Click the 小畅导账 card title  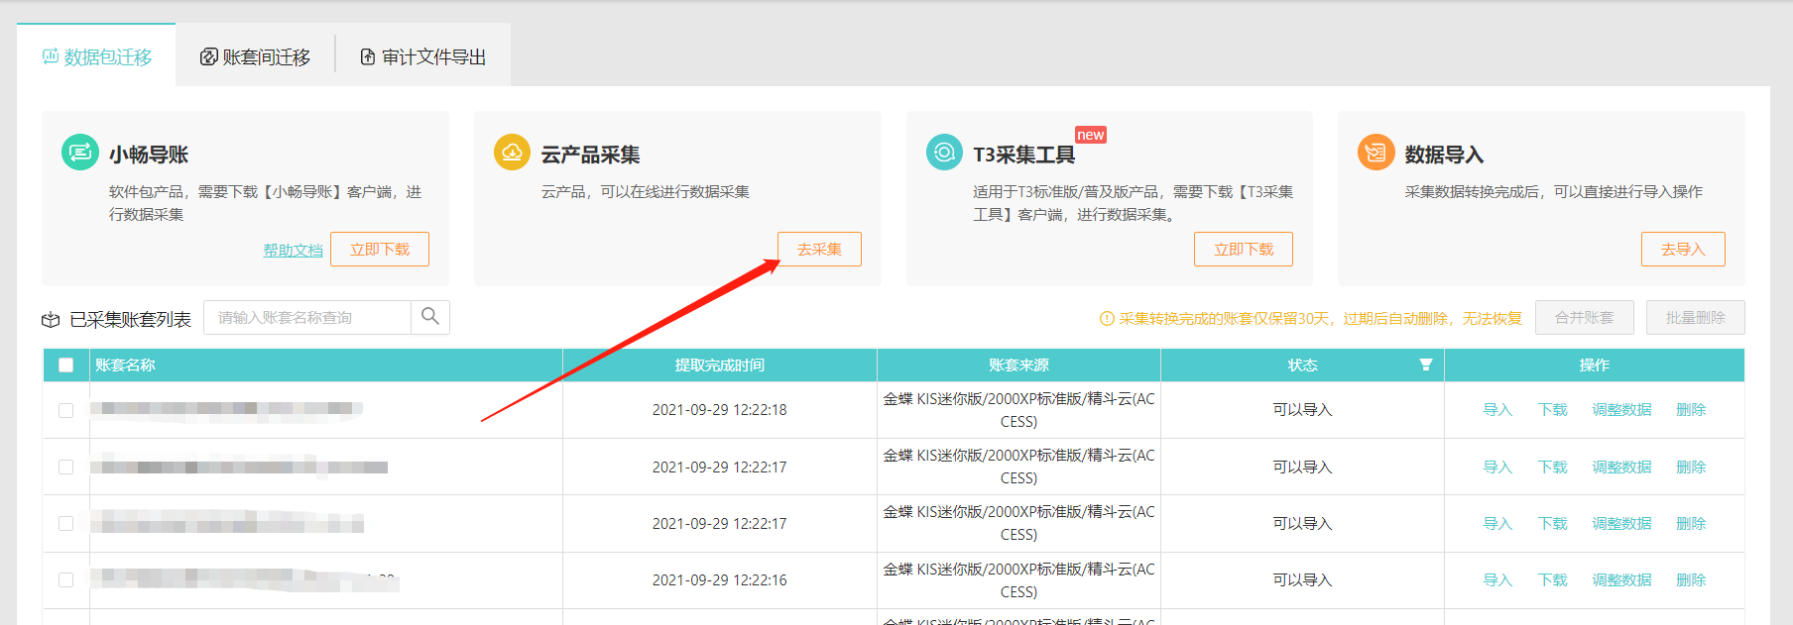point(149,155)
